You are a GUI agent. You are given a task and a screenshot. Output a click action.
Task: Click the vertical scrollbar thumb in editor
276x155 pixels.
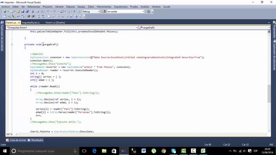point(269,94)
